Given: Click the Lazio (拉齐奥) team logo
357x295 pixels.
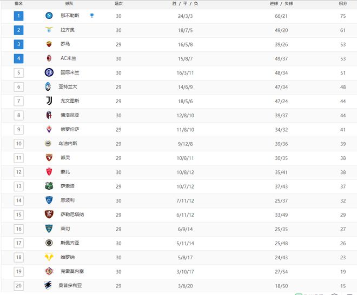Looking at the screenshot, I should tap(49, 30).
